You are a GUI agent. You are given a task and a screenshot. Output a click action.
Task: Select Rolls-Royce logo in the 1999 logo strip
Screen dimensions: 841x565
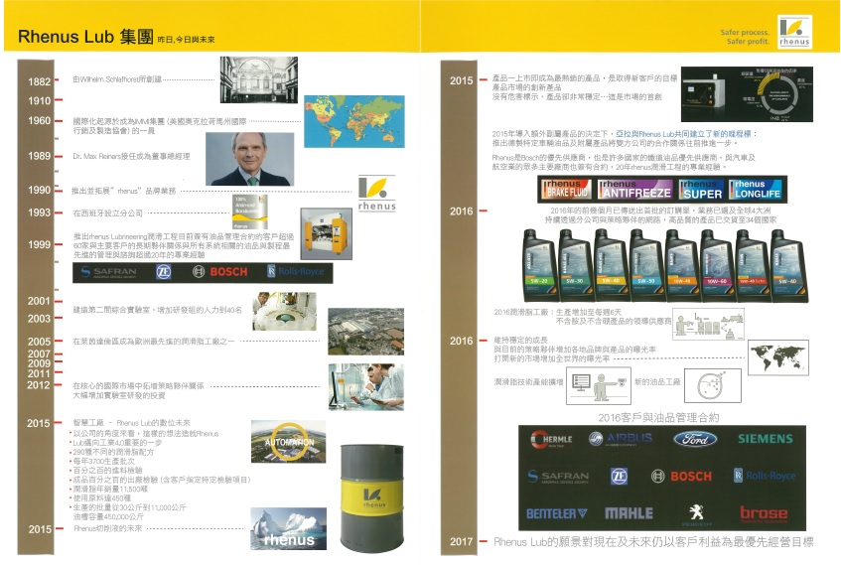[296, 271]
